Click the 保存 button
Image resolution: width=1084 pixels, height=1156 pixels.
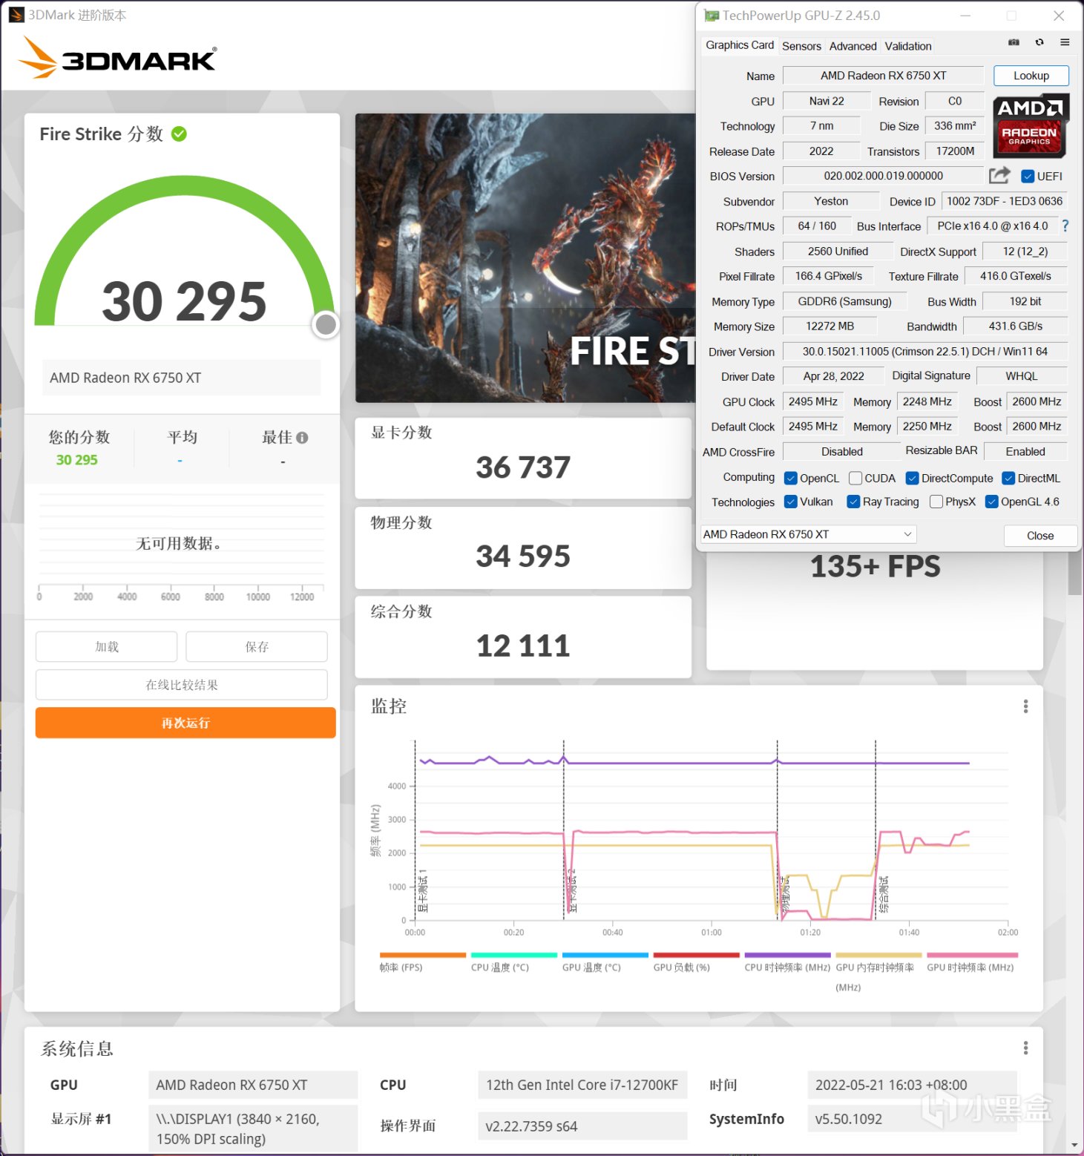coord(257,646)
